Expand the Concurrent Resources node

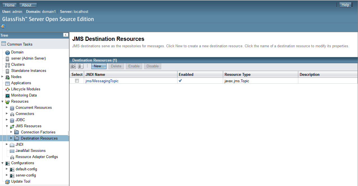[7, 107]
